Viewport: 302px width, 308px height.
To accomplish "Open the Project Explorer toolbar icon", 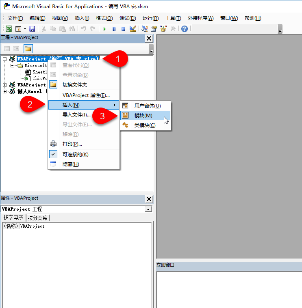I will (145, 29).
